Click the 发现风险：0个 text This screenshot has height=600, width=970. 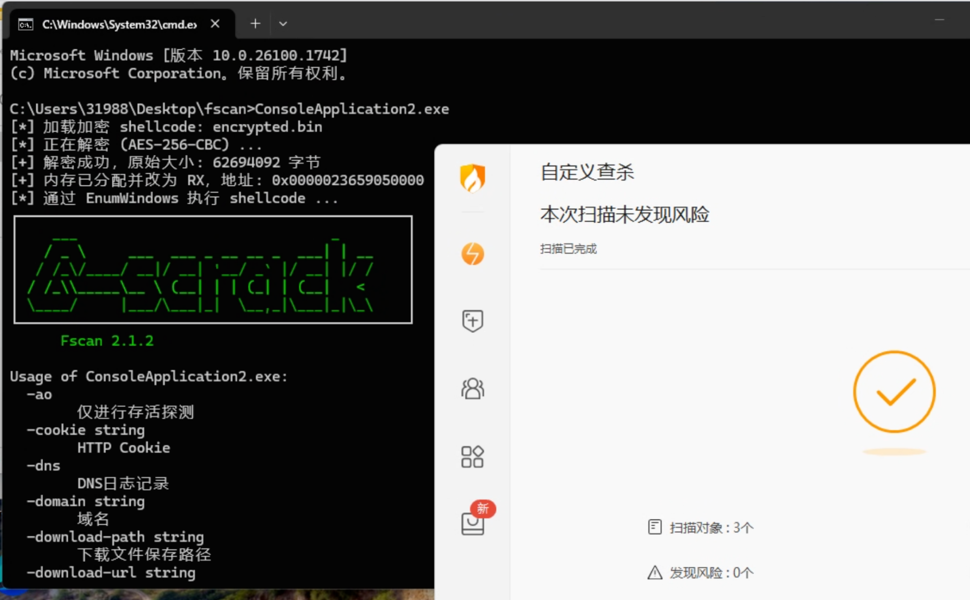point(711,573)
